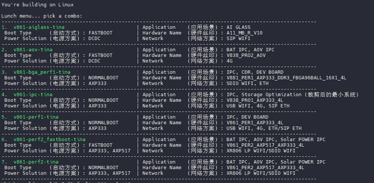Click the V861_PER1_AXP333_4L hardware name
This screenshot has height=183, width=374.
pos(255,123)
